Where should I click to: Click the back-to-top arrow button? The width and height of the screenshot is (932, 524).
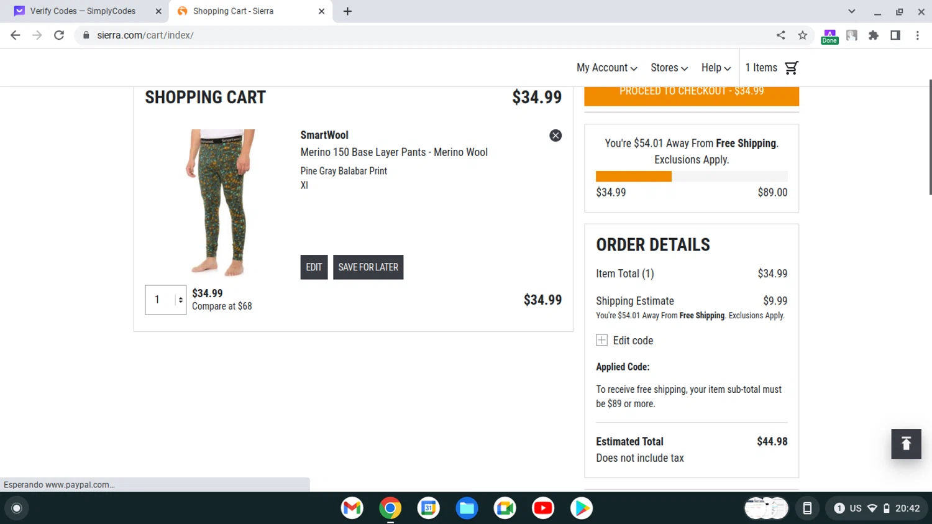pos(906,444)
